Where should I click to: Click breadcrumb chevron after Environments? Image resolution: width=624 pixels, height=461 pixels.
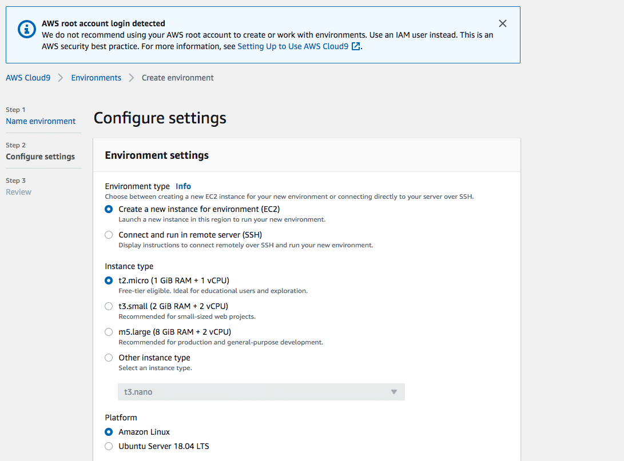coord(132,78)
